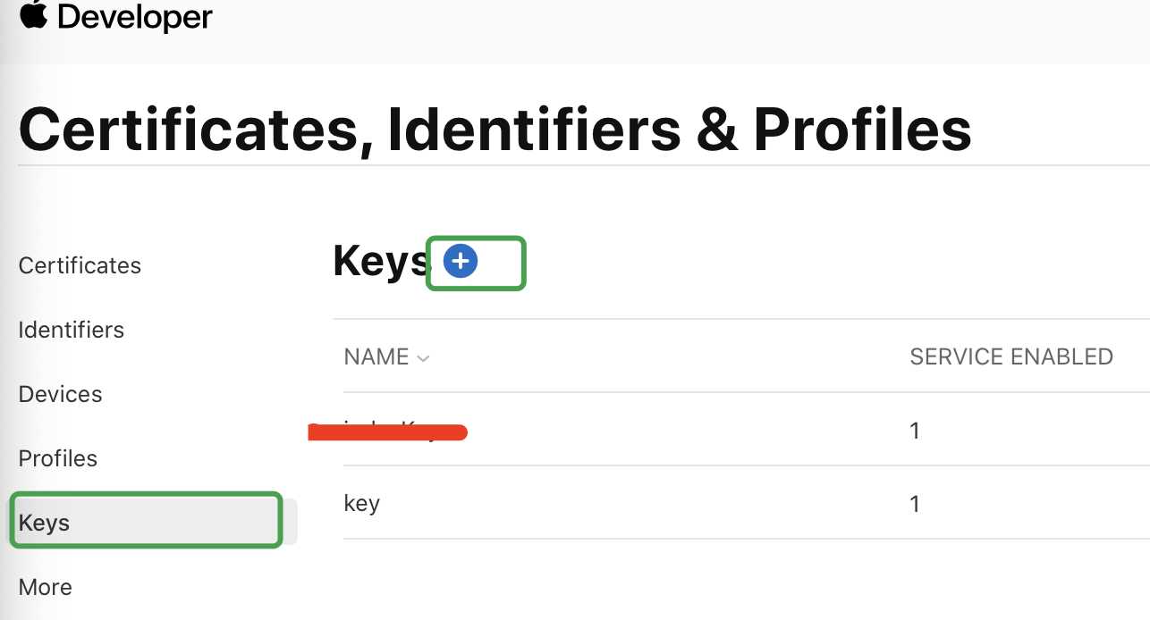Screen dimensions: 1150x620
Task: Open the red-redacted key entry
Action: pyautogui.click(x=388, y=432)
